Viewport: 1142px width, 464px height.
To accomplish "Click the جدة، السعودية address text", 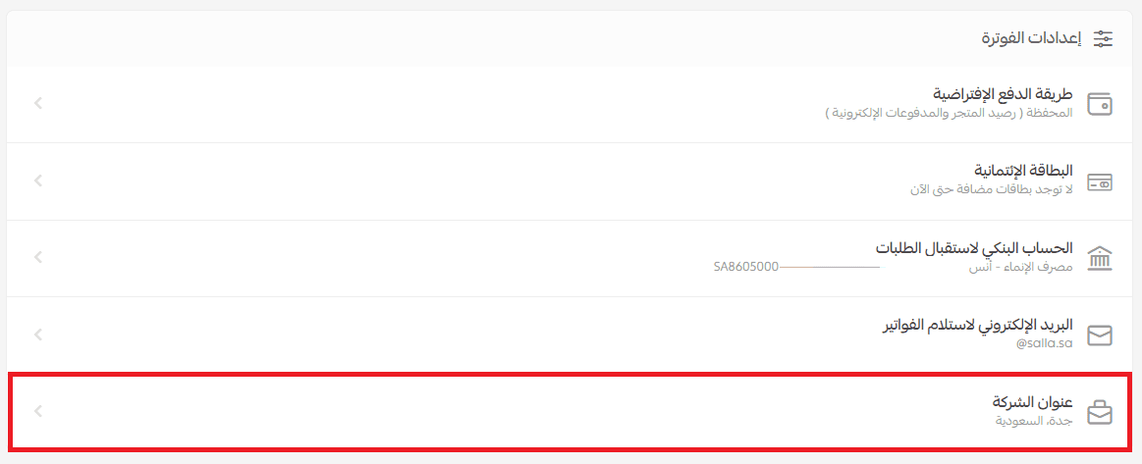I will tap(1032, 421).
